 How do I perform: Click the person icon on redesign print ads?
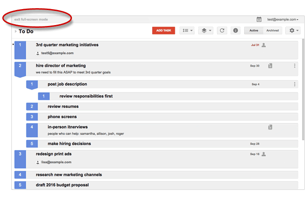pyautogui.click(x=264, y=154)
